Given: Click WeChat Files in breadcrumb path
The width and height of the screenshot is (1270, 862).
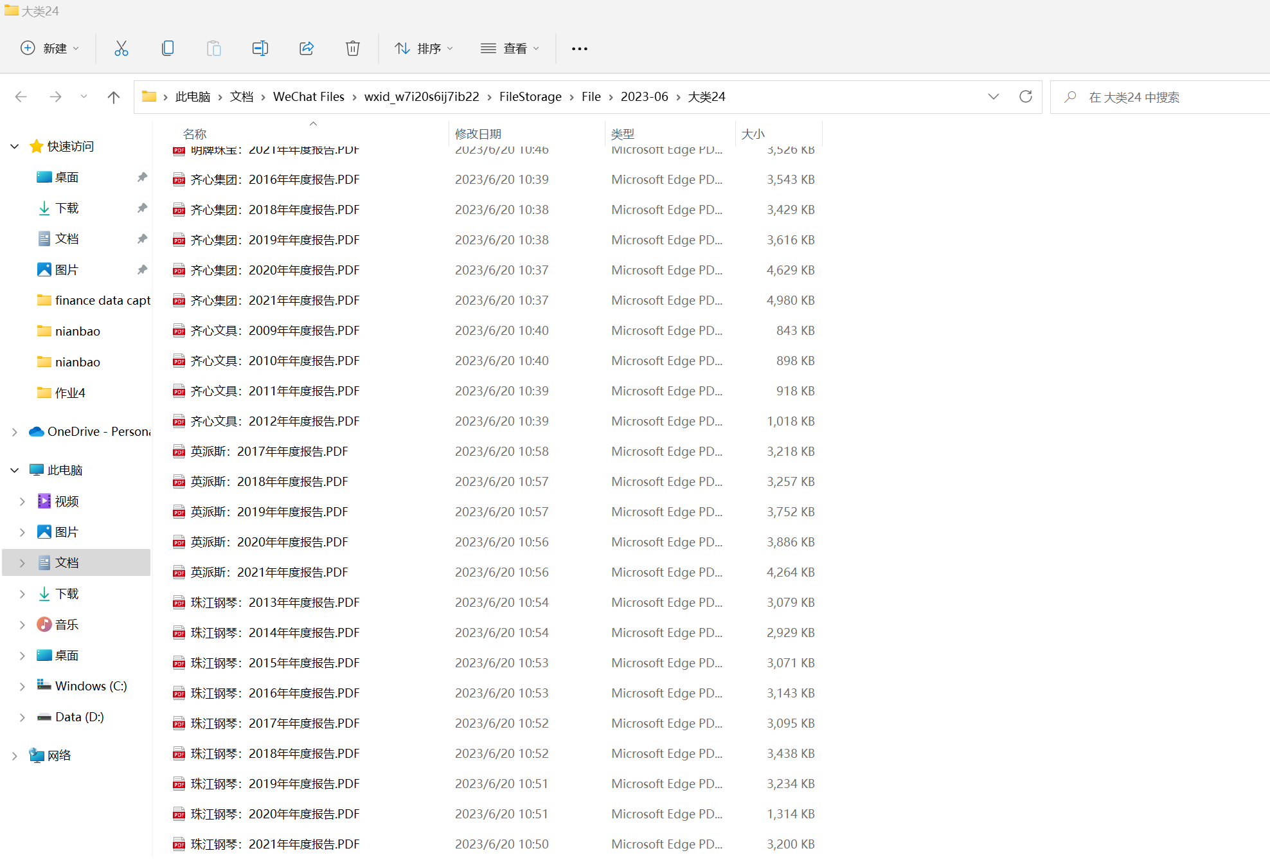Looking at the screenshot, I should [309, 96].
